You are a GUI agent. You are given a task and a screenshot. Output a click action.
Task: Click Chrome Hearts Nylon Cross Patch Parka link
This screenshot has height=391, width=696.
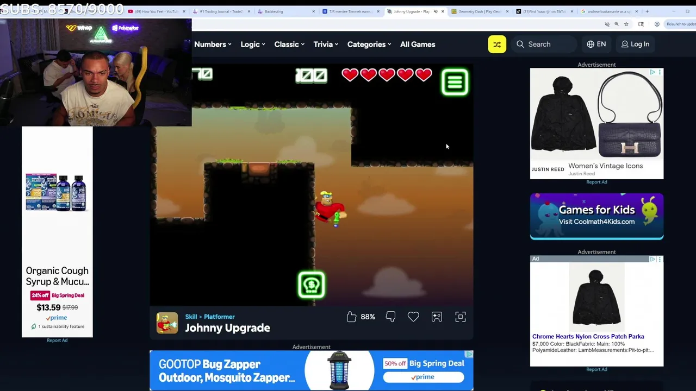588,337
